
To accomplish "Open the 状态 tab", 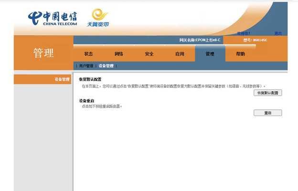I will click(88, 54).
